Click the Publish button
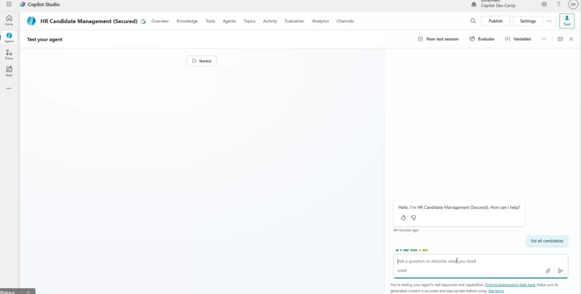This screenshot has height=294, width=581. pyautogui.click(x=495, y=21)
